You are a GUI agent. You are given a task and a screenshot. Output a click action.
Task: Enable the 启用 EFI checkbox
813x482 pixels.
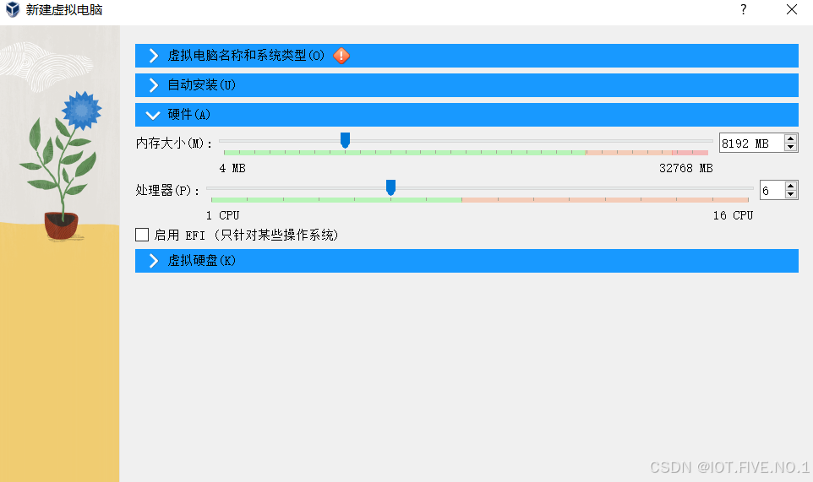[142, 235]
